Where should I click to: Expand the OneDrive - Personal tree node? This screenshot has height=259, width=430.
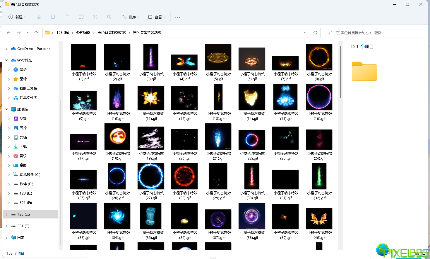[7, 49]
